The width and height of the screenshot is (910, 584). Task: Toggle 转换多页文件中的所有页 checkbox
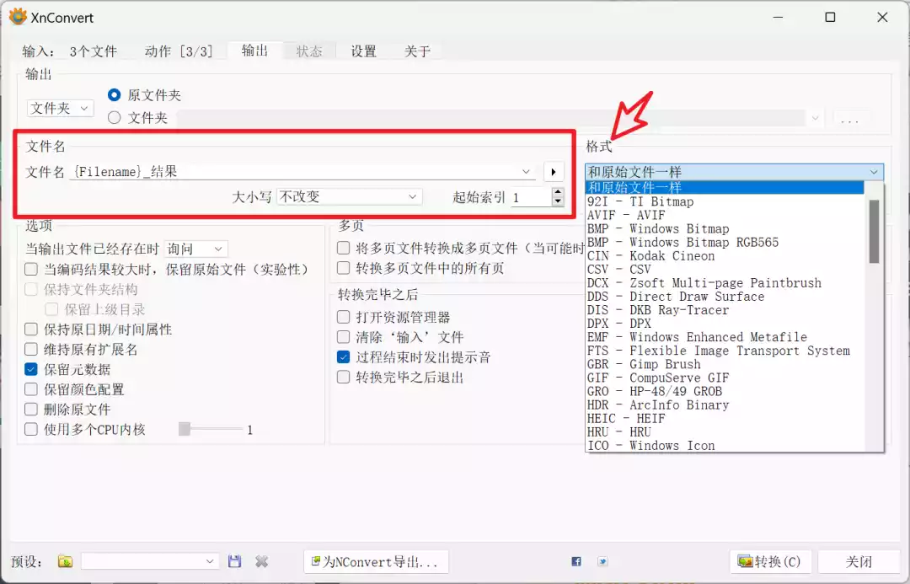coord(344,268)
